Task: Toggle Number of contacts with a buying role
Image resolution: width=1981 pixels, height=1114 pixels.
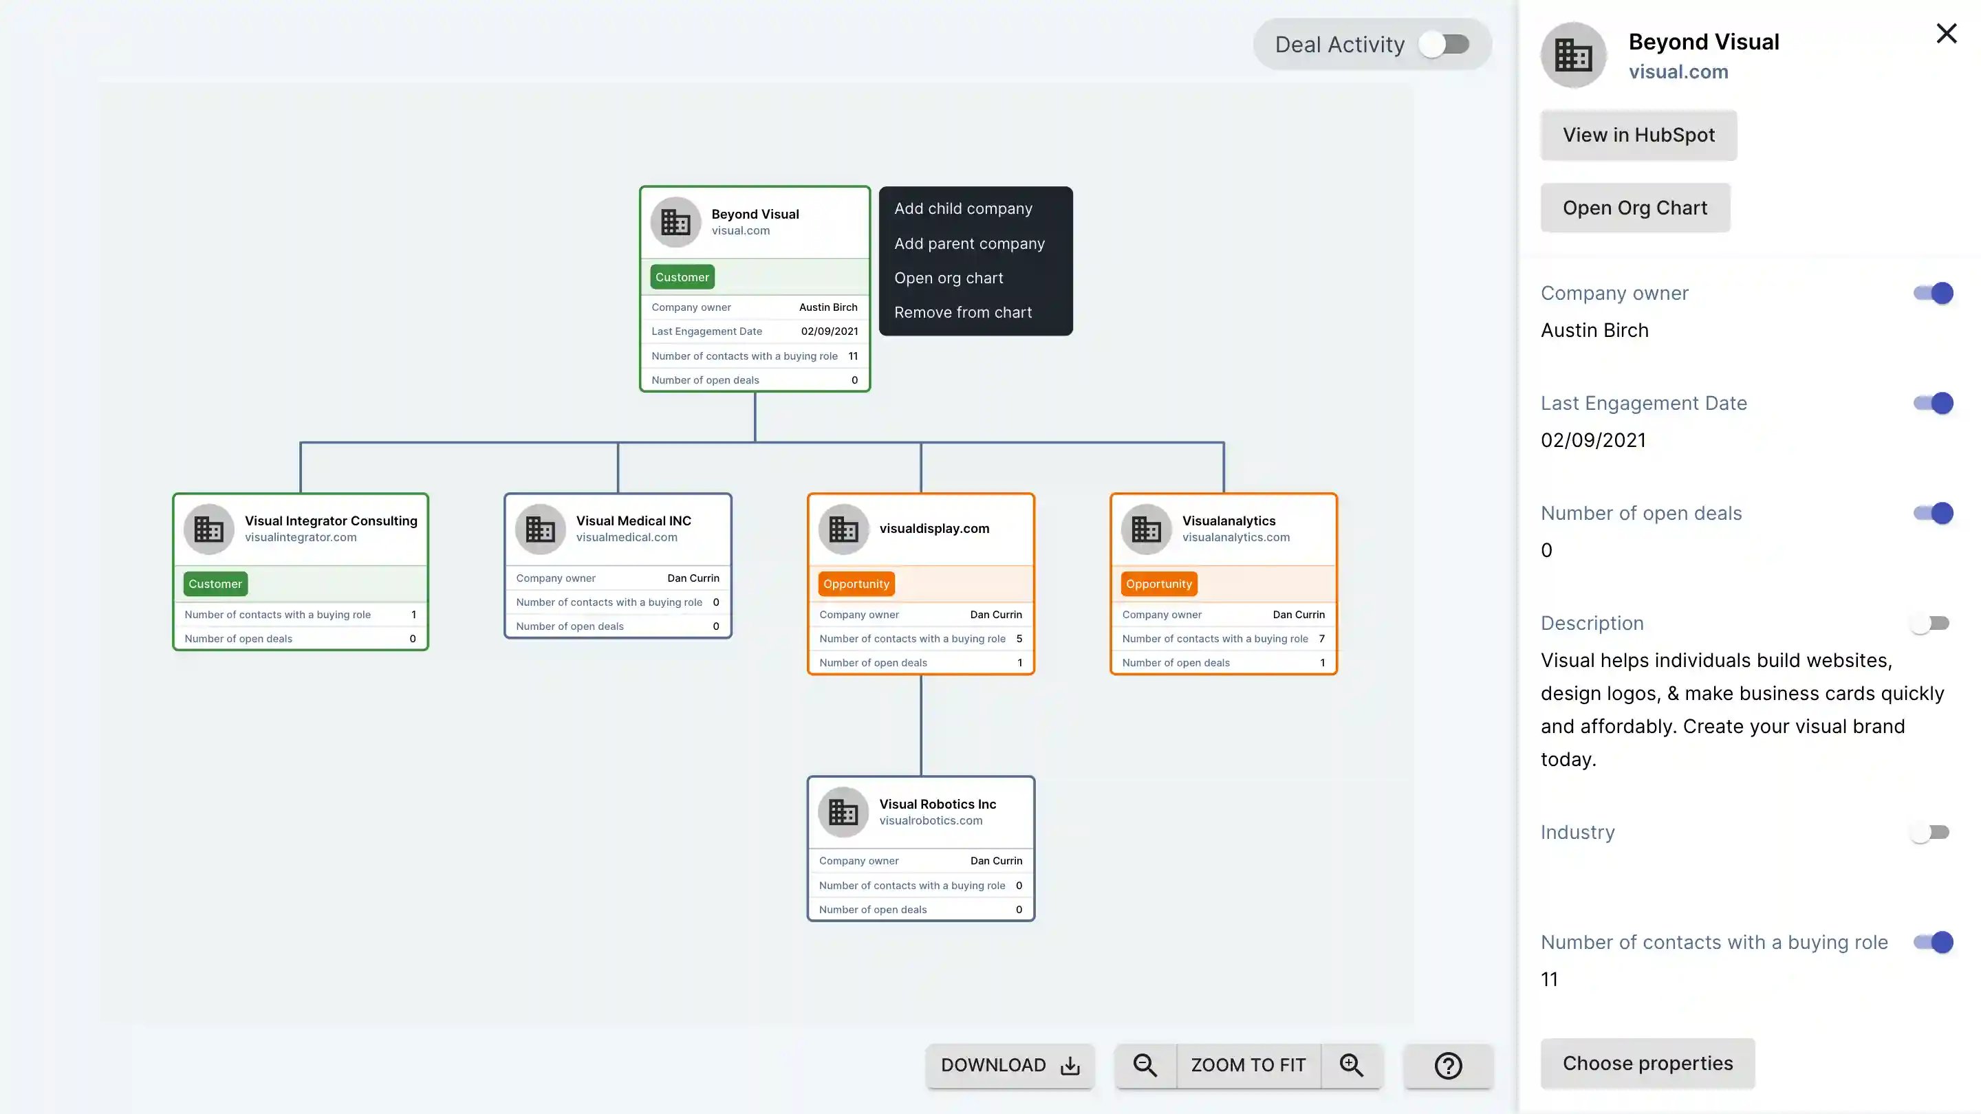Action: 1933,942
